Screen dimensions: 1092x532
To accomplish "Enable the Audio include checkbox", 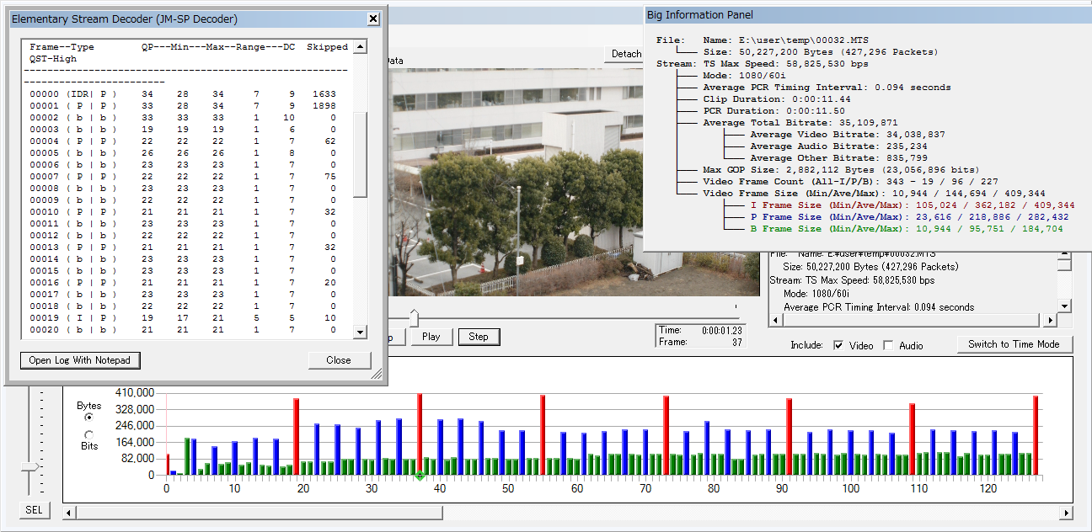I will coord(888,345).
